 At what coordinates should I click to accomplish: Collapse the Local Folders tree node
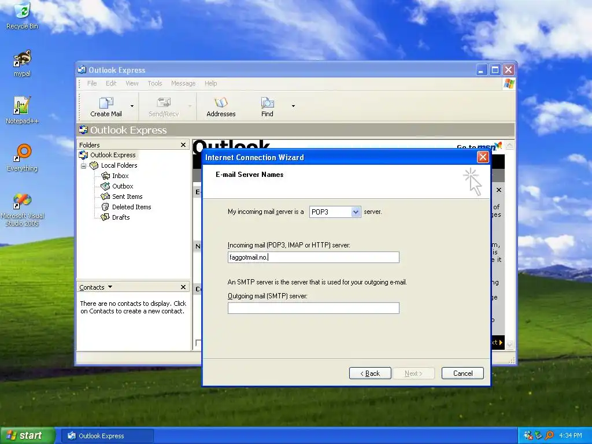83,166
